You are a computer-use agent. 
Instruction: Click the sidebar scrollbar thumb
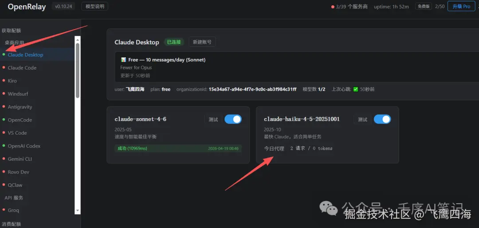pyautogui.click(x=78, y=70)
